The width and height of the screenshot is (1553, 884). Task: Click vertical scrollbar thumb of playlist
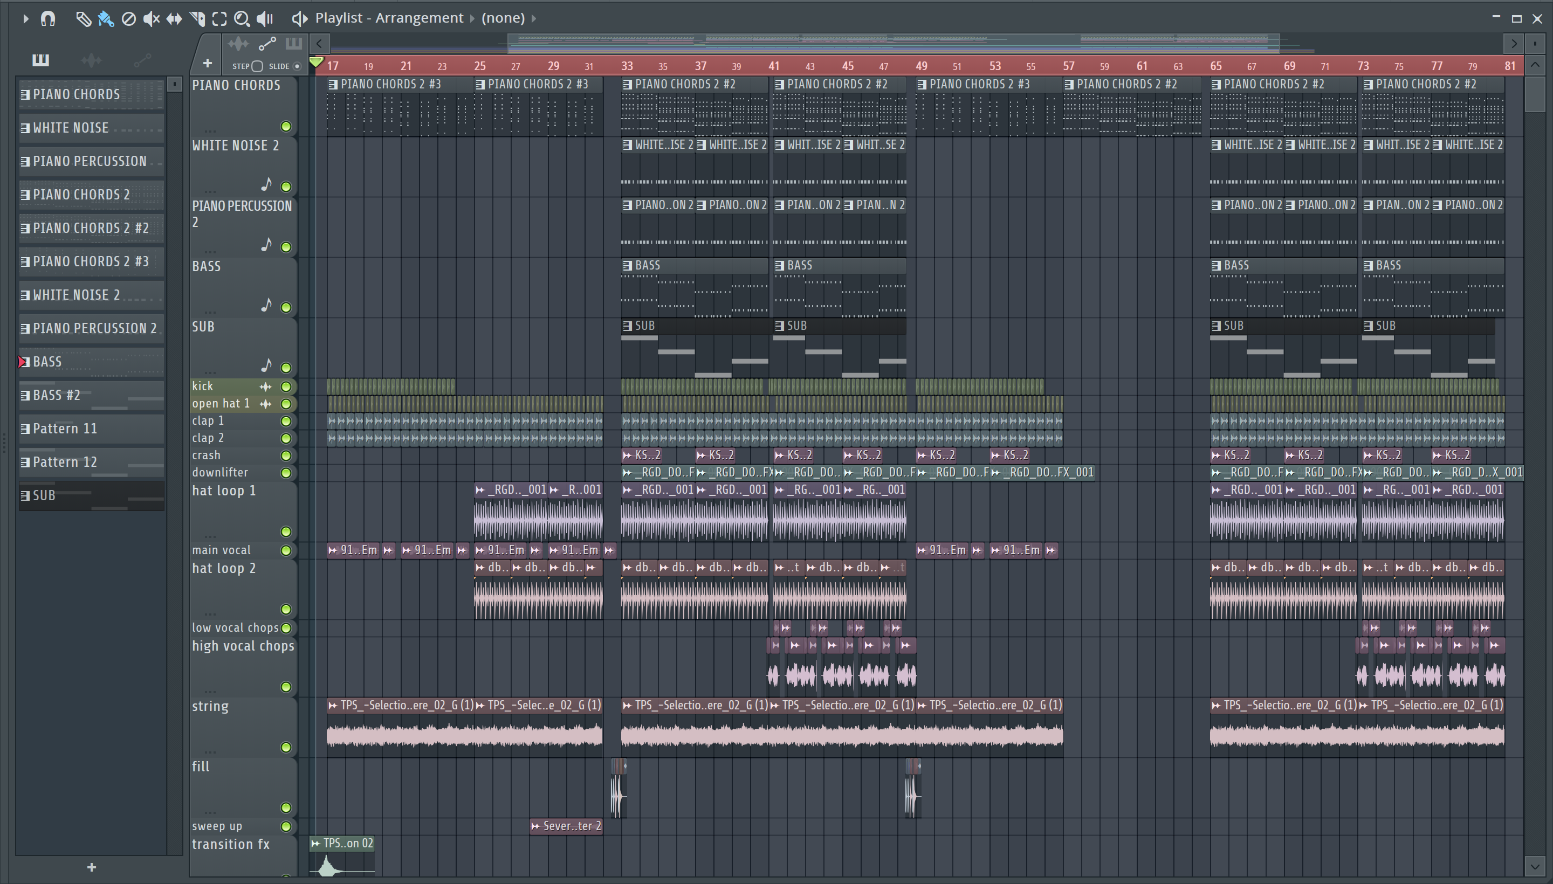click(1535, 94)
